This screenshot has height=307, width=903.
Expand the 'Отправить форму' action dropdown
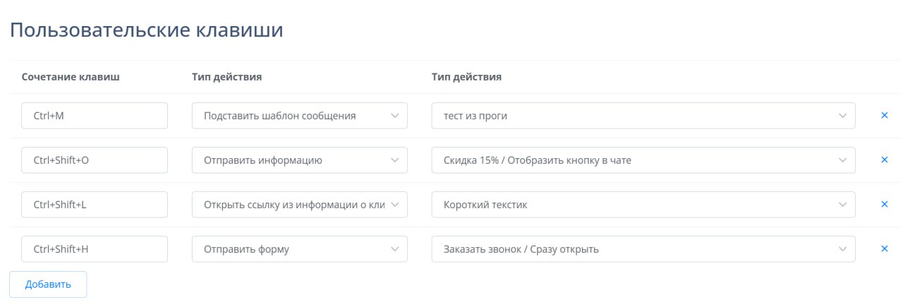[x=299, y=249]
